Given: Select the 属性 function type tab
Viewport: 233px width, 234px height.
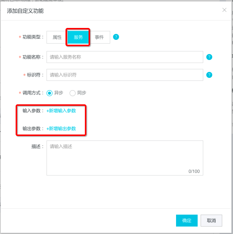Looking at the screenshot, I should pyautogui.click(x=57, y=37).
